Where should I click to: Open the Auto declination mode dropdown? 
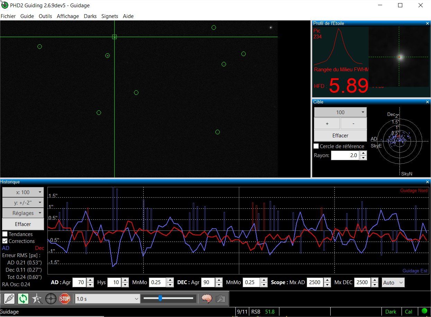pos(393,282)
